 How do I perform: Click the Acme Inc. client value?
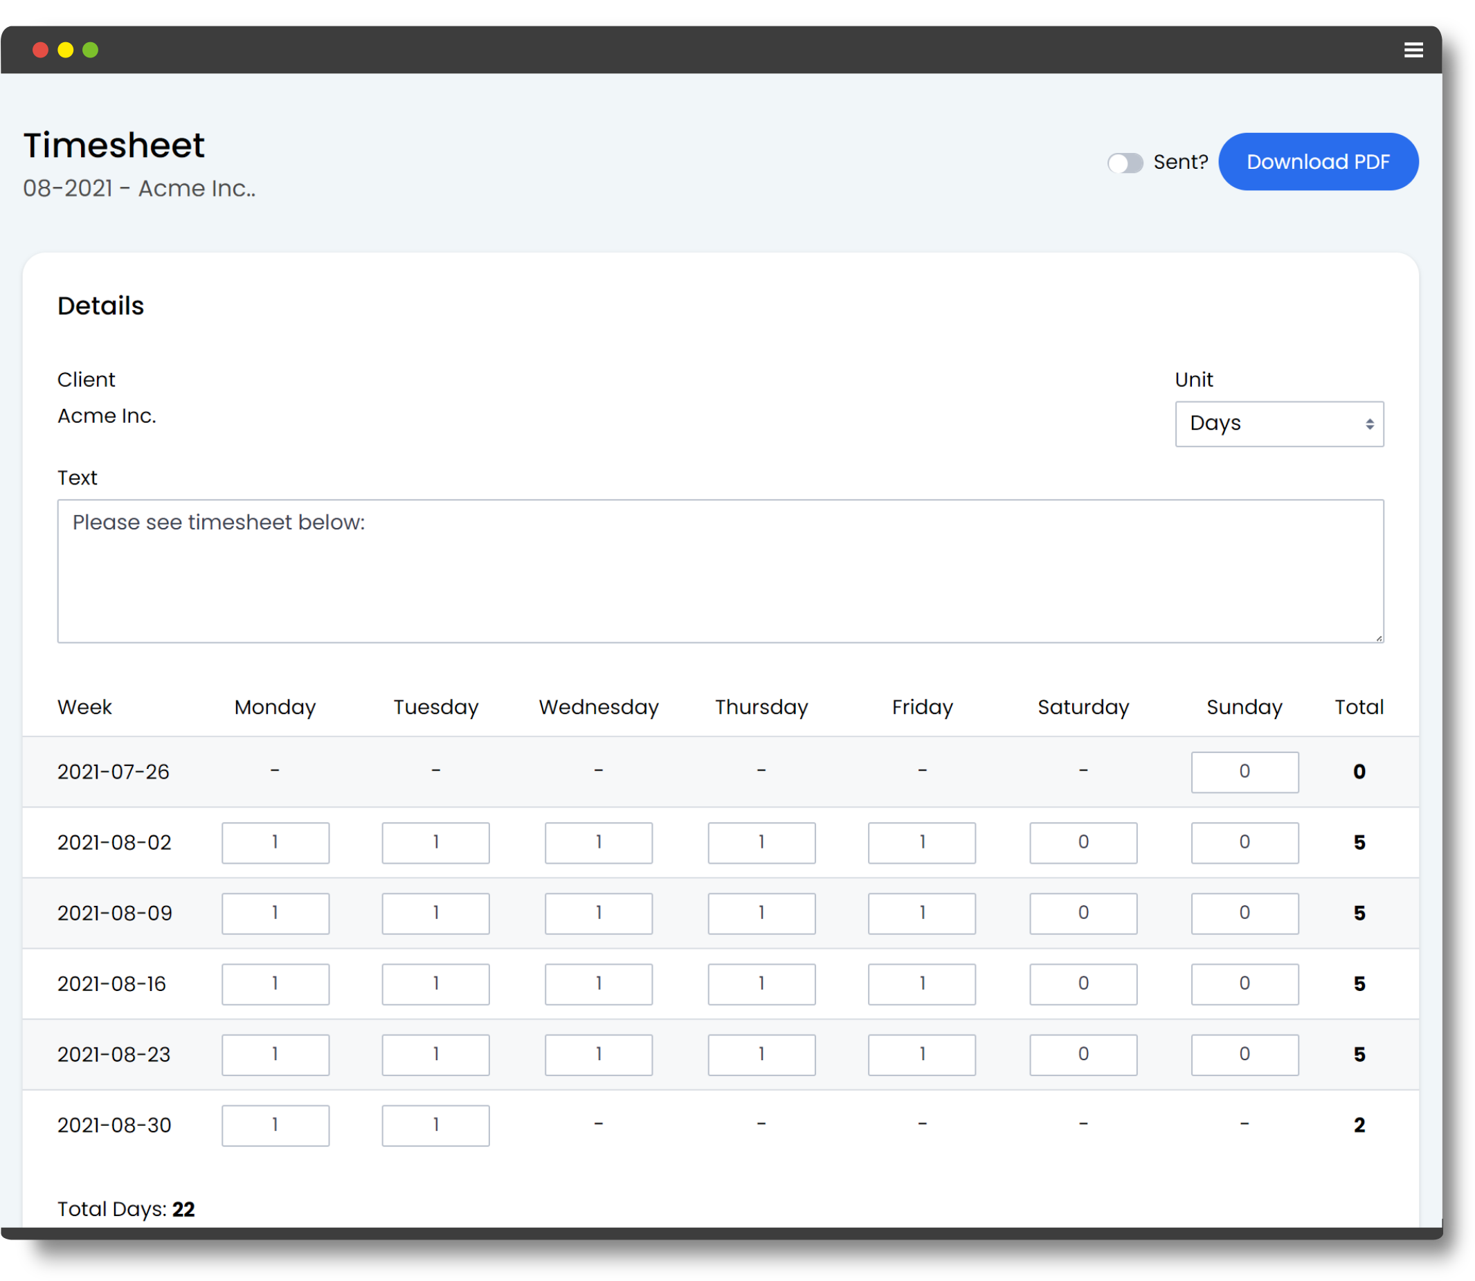[107, 416]
